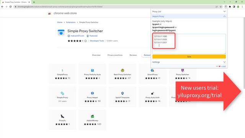This screenshot has height=138, width=245.
Task: Open the Proxy Auto Auth card
Action: 152,97
